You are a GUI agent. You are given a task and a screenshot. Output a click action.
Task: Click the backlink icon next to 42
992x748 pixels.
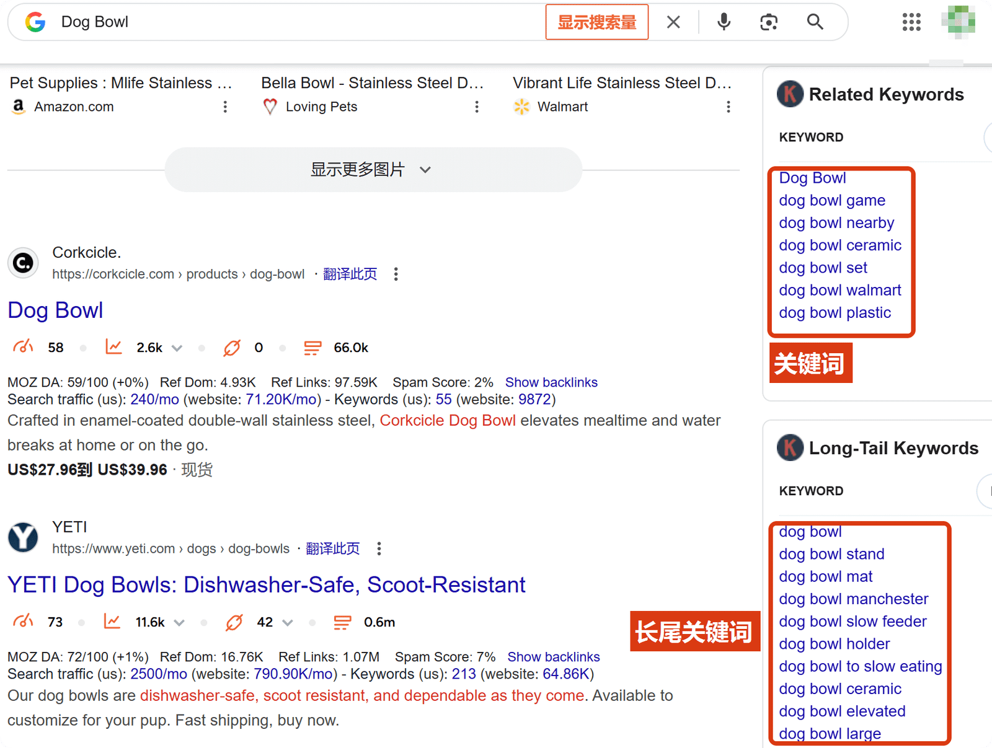tap(234, 622)
